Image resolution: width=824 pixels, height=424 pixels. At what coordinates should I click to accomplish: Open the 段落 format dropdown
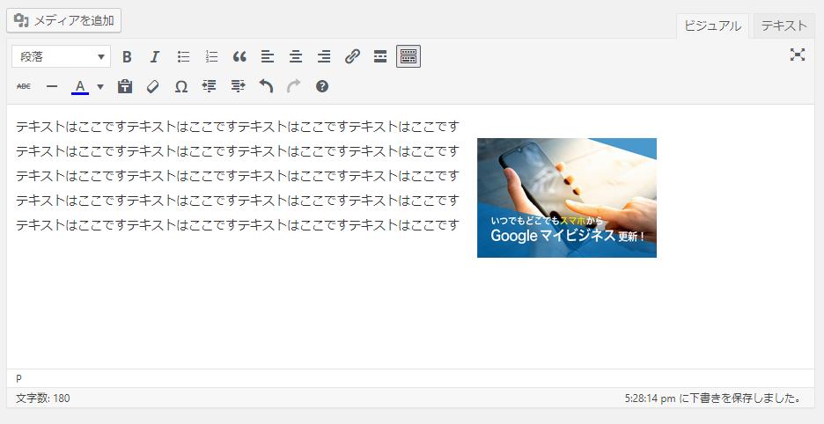point(61,56)
